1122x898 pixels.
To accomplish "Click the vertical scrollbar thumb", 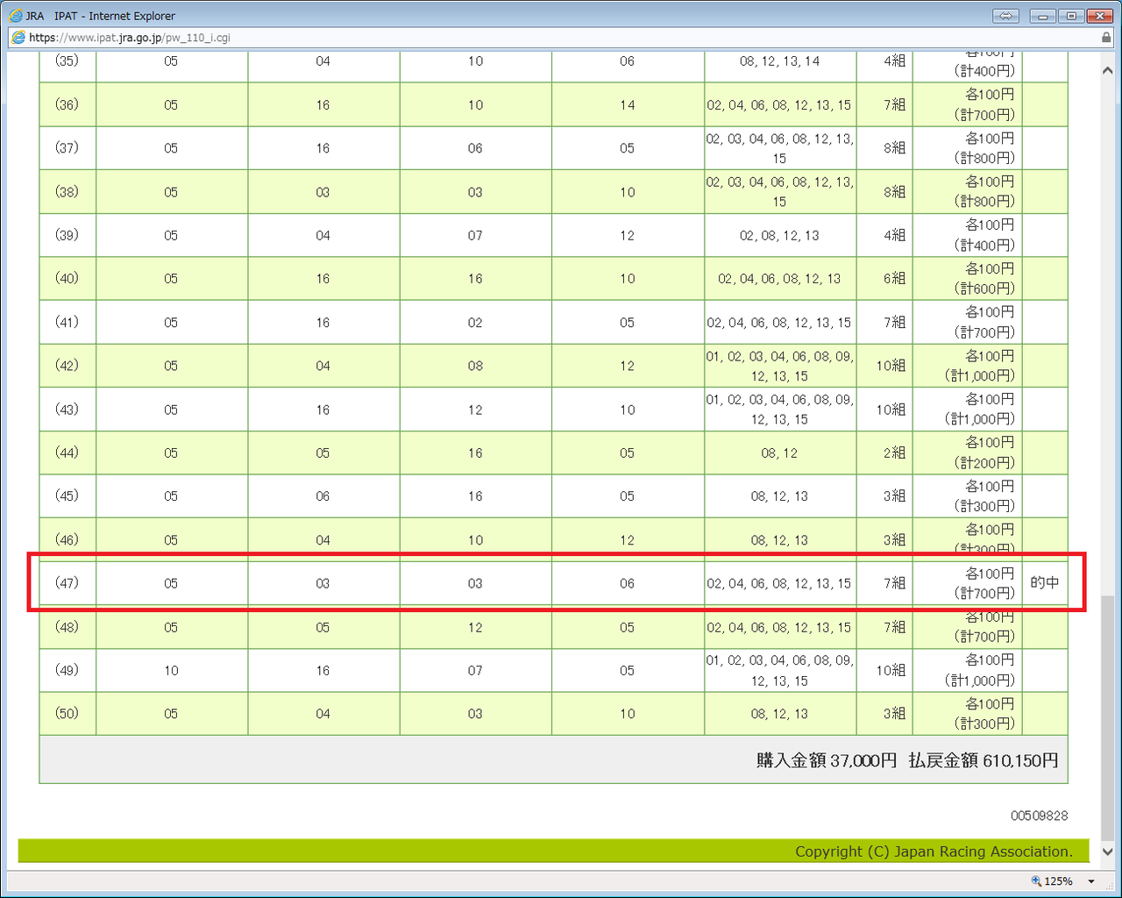I will (x=1108, y=717).
